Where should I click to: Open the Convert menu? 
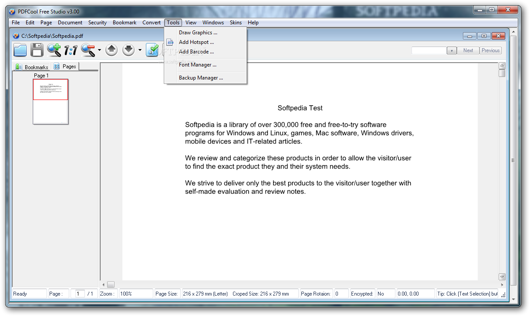click(x=152, y=23)
